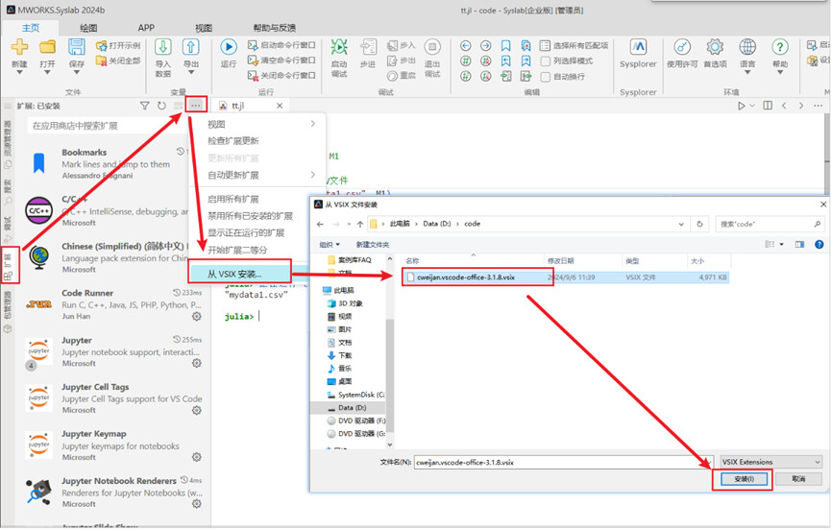Open the Code Runner extension gear settings
The image size is (831, 530).
tap(197, 316)
